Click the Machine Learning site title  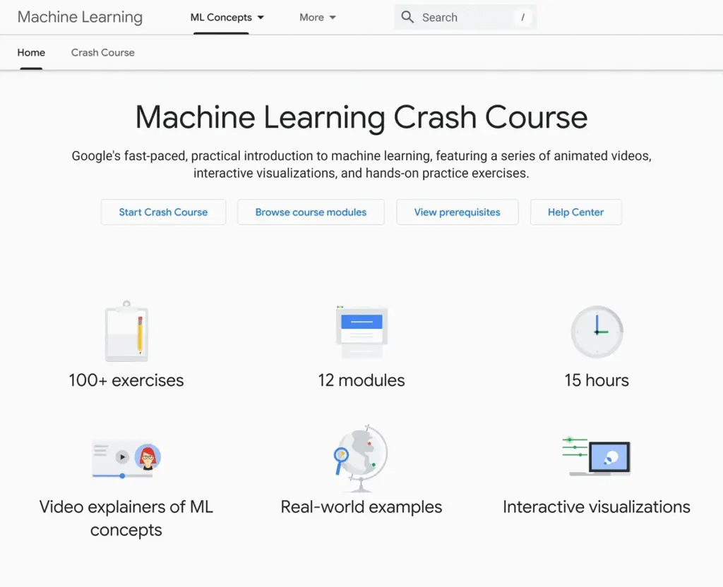point(80,17)
